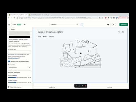Go back using the arrow beside Video heading
136x102 pixels.
click(x=9, y=29)
